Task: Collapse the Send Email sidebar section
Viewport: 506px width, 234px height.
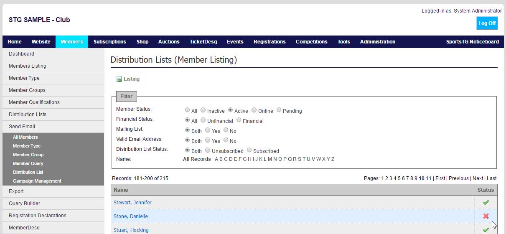Action: pyautogui.click(x=53, y=127)
